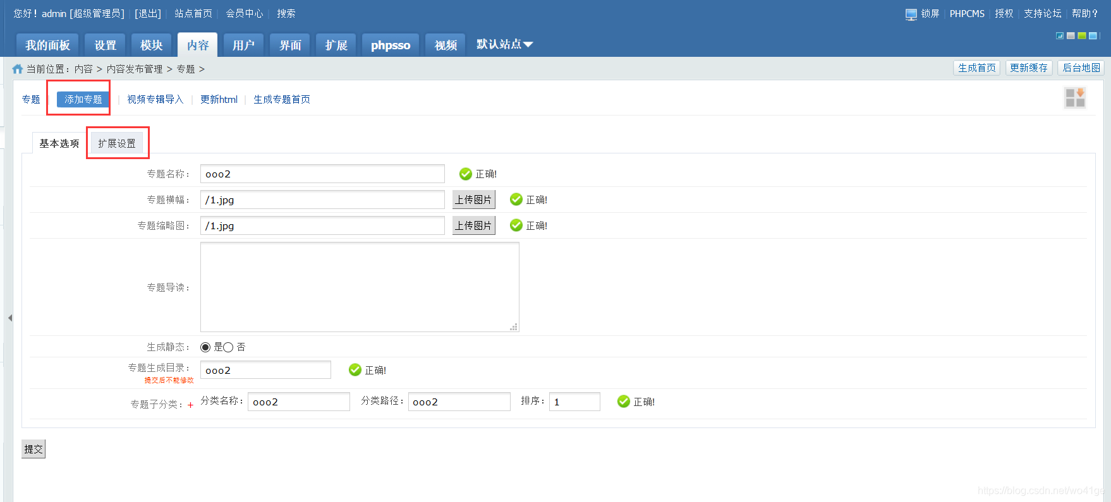Click 更新缓存 button
The image size is (1111, 502).
pos(1029,68)
